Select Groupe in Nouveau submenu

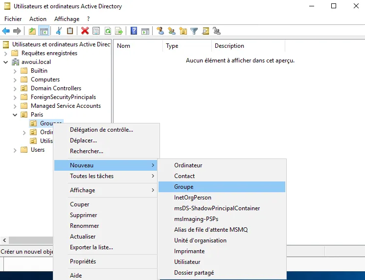(222, 187)
